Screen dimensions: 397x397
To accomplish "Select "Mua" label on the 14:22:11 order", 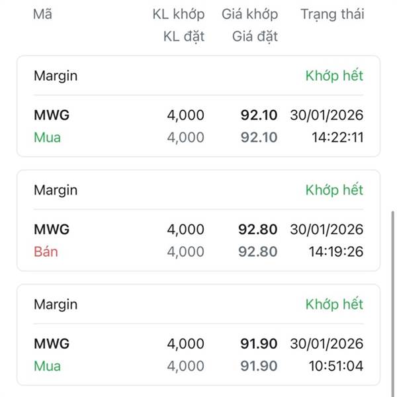I will click(47, 138).
